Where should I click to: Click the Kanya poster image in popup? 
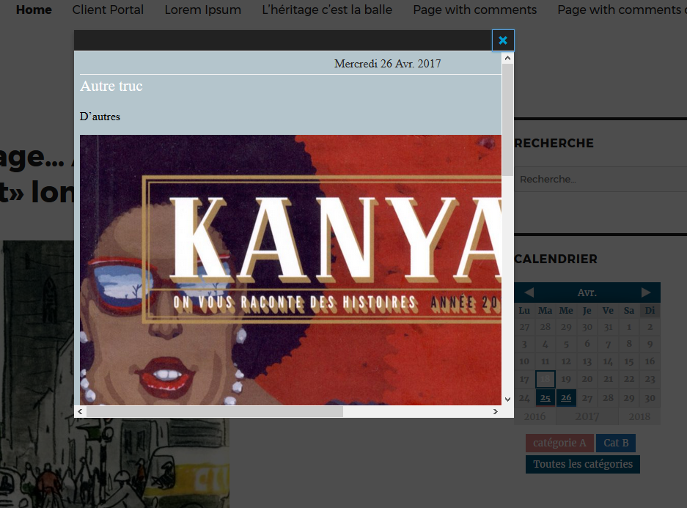tap(290, 270)
